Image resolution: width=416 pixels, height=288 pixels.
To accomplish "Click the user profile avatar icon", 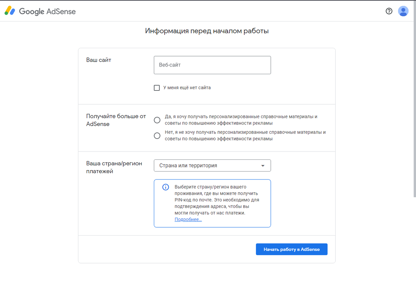I will click(x=403, y=11).
